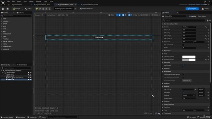212x119 pixels.
Task: Click the edit pencil icon beside parent class
Action: tap(209, 5)
